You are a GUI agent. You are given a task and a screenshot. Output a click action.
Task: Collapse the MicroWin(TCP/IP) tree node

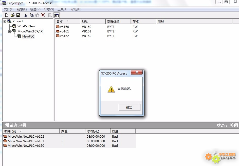[x=9, y=32]
